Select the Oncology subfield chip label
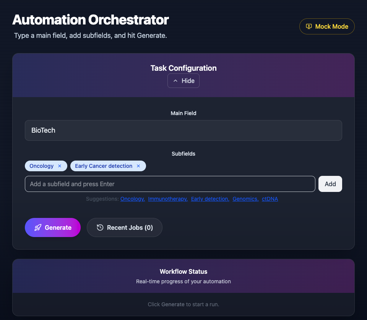 (41, 166)
